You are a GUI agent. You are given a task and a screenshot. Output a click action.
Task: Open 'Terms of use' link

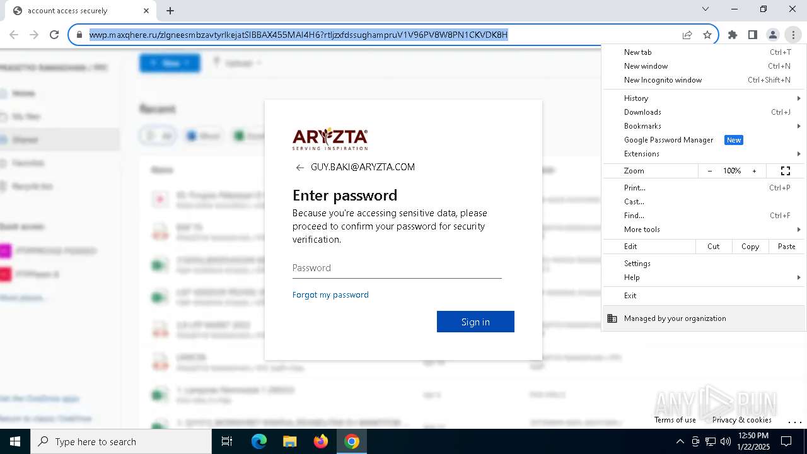675,420
